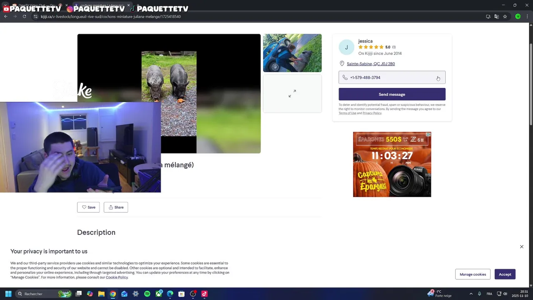Click the seller avatar with letter J
The image size is (533, 300).
coord(346,47)
